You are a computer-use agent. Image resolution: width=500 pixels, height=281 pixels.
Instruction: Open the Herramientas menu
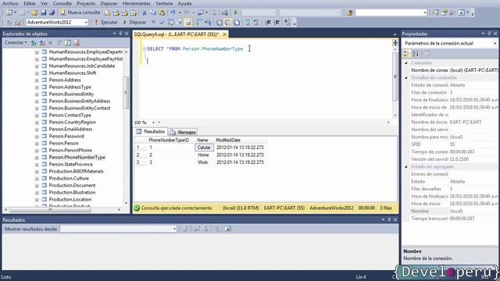(137, 3)
